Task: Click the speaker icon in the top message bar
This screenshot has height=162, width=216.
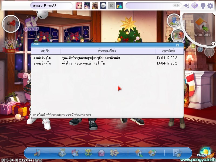Action: tap(176, 6)
